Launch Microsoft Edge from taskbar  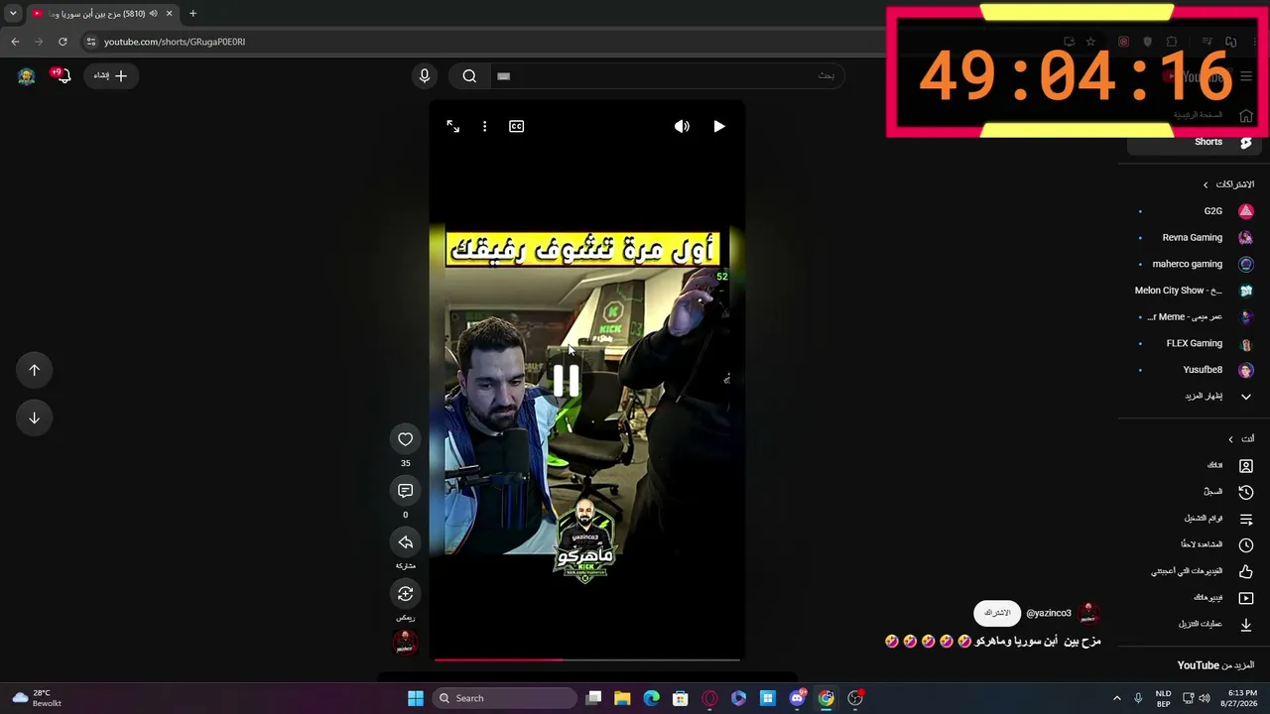click(x=651, y=698)
